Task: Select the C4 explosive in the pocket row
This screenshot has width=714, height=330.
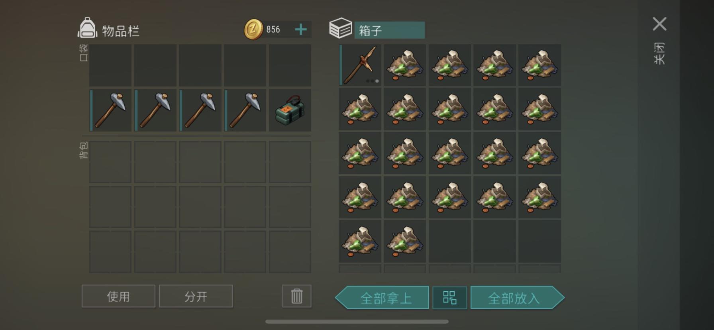Action: pyautogui.click(x=290, y=110)
